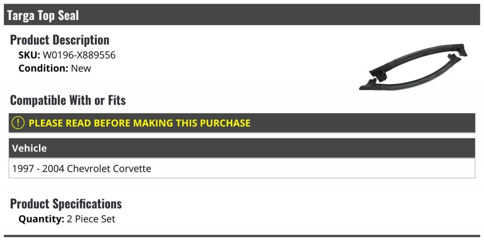This screenshot has width=484, height=241.
Task: Click the upper rubber seal piece in image
Action: [419, 60]
